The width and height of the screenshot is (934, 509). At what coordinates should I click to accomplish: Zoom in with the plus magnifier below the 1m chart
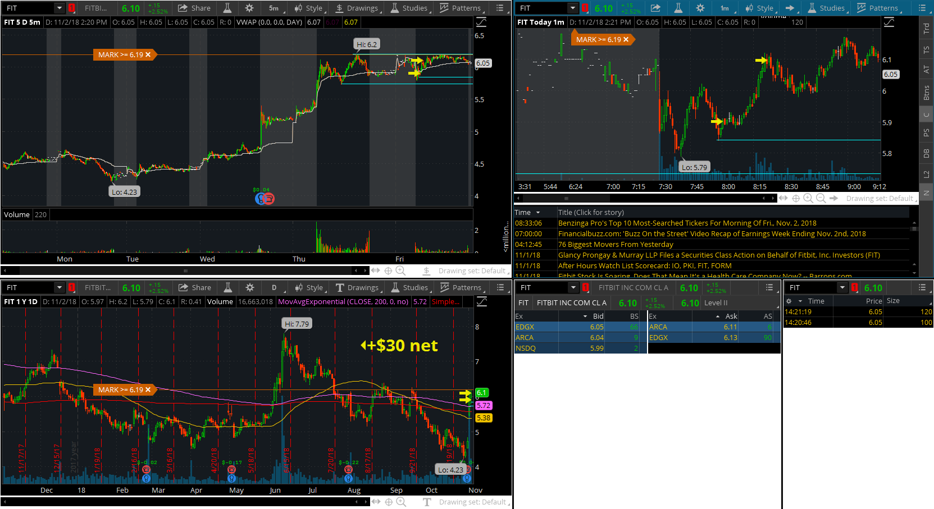tap(808, 198)
